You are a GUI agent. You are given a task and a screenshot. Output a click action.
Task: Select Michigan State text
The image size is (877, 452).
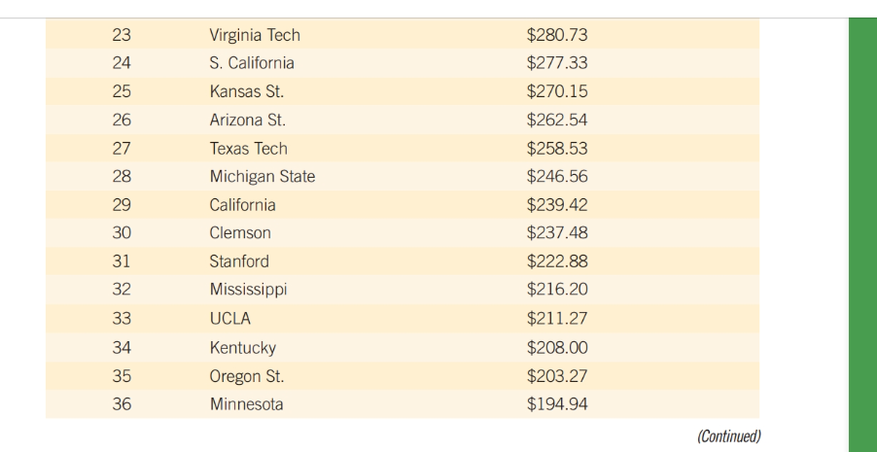click(263, 176)
